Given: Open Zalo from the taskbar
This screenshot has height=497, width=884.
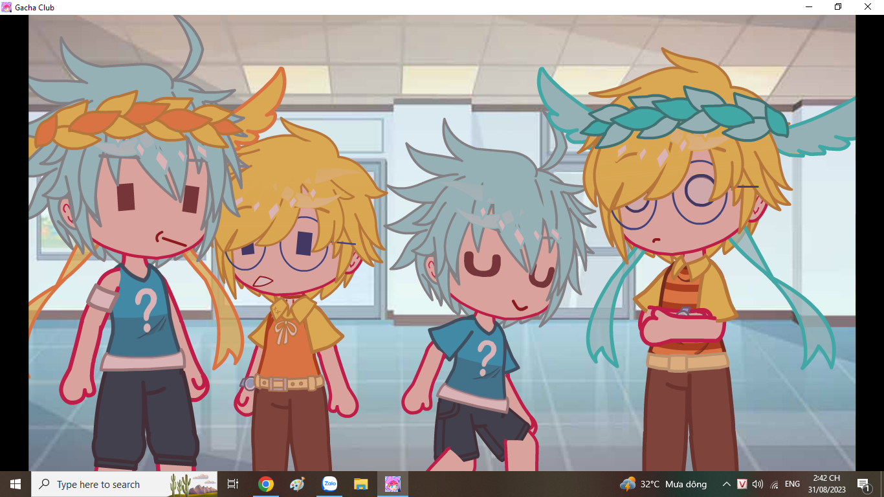Looking at the screenshot, I should pos(329,484).
